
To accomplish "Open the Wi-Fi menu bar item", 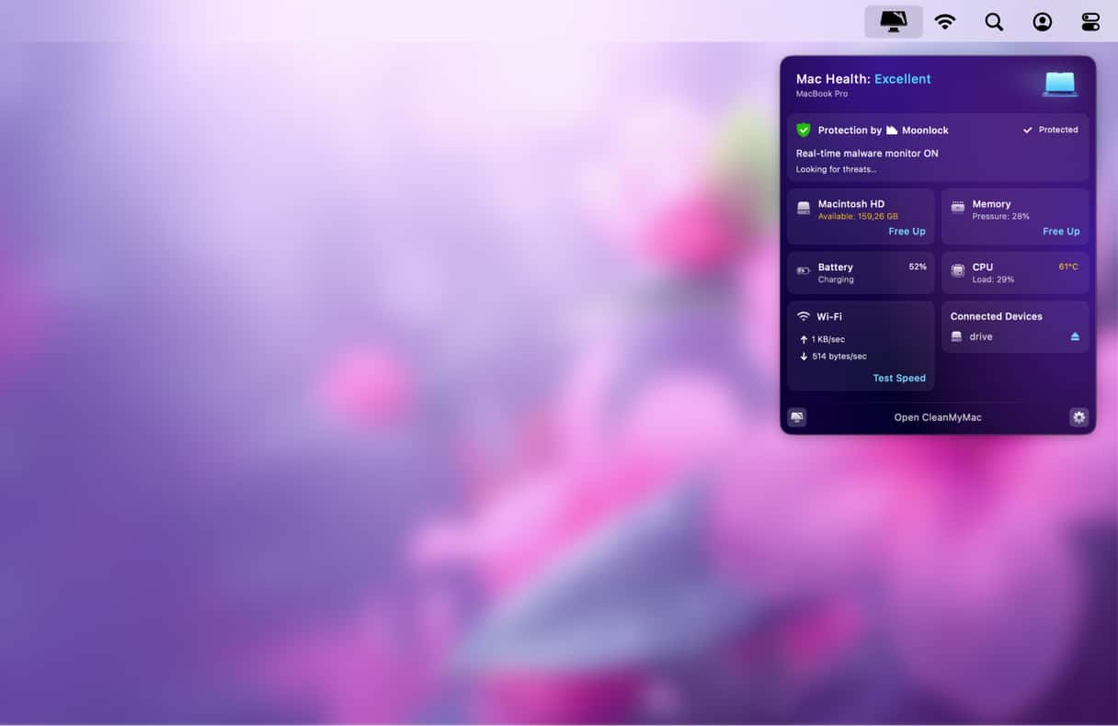I will (x=946, y=21).
